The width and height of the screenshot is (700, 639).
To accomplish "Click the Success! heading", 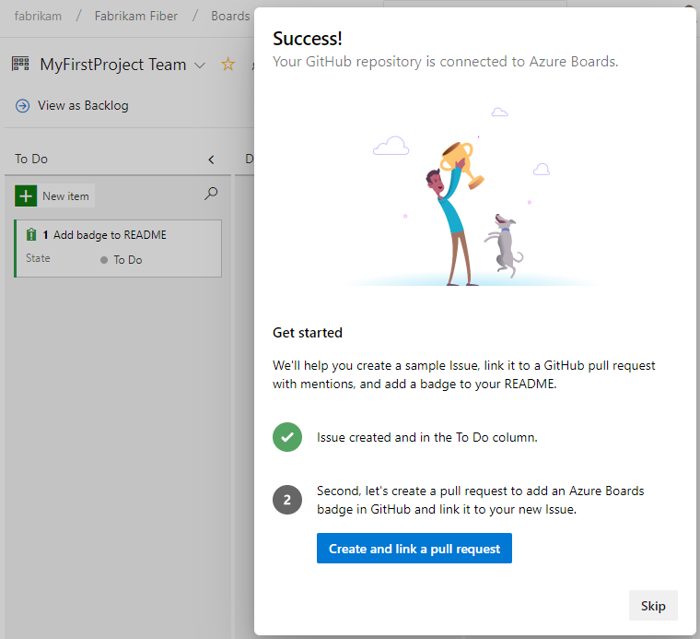I will (x=308, y=39).
